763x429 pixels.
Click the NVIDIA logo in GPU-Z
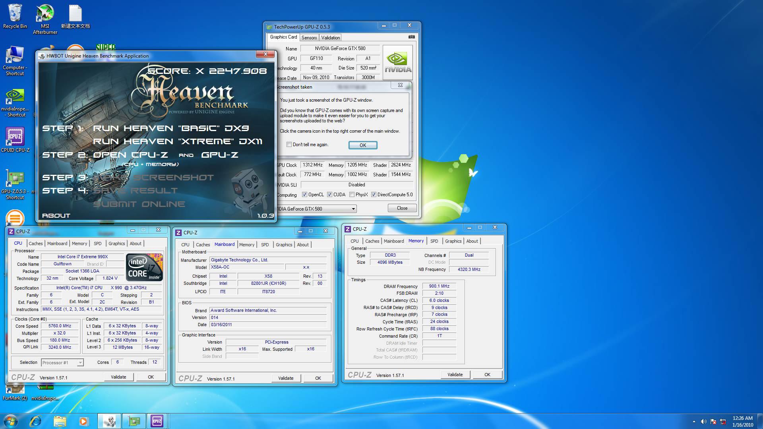(x=397, y=62)
